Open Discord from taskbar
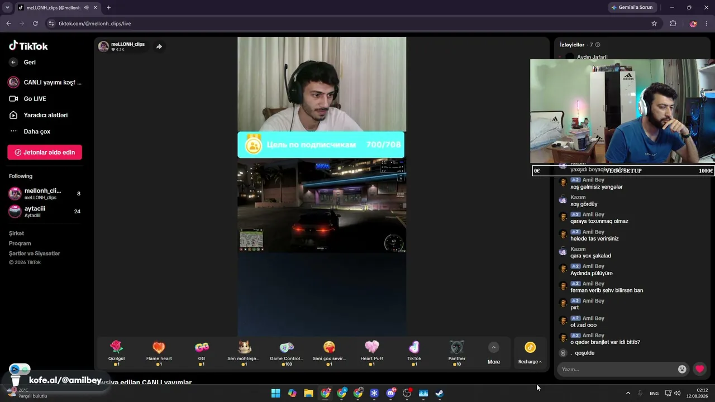Screen dimensions: 715x402 click(x=390, y=393)
